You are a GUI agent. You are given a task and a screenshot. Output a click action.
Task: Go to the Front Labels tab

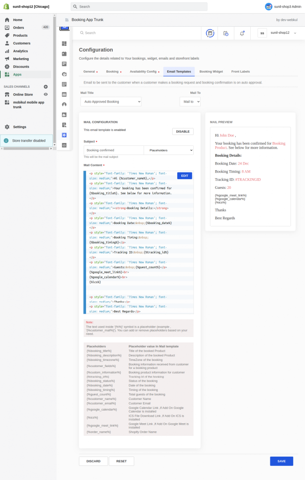[240, 72]
